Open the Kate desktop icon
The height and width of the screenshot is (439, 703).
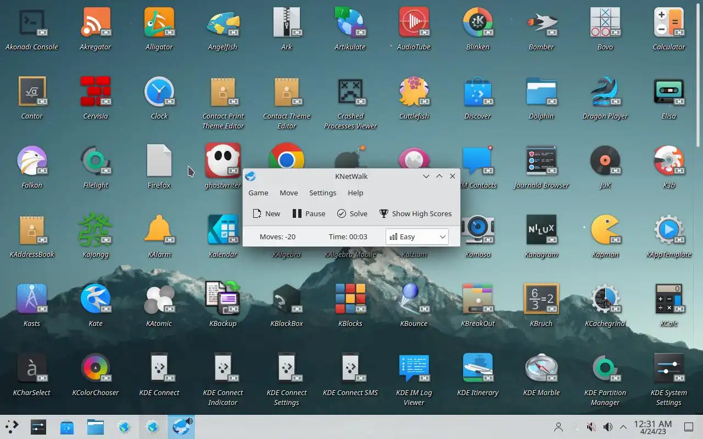pos(96,305)
